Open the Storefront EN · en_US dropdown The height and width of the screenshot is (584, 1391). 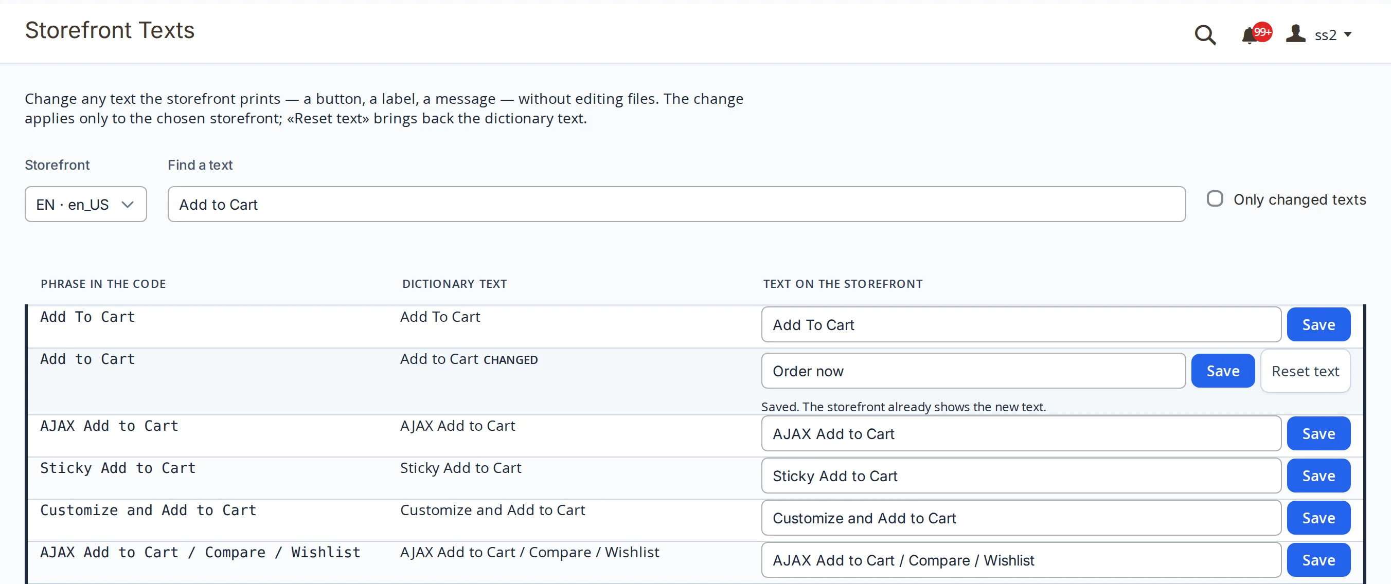click(85, 204)
